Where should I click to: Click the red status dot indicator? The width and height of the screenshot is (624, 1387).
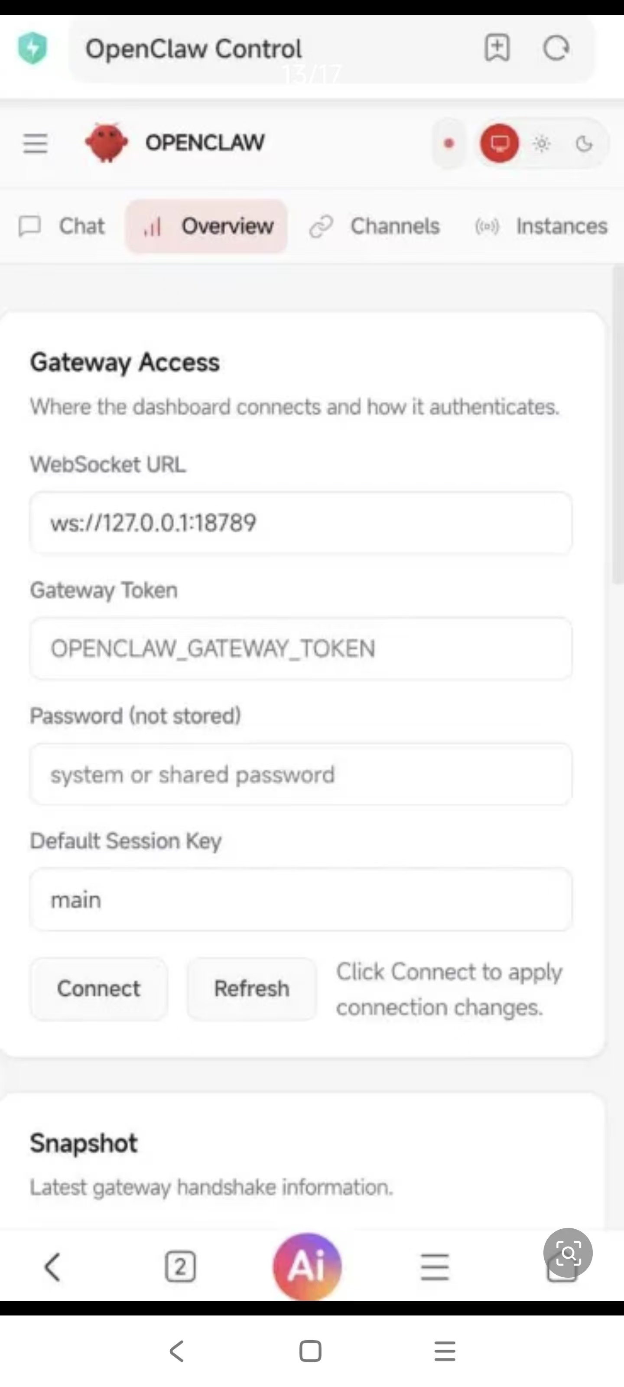point(448,144)
